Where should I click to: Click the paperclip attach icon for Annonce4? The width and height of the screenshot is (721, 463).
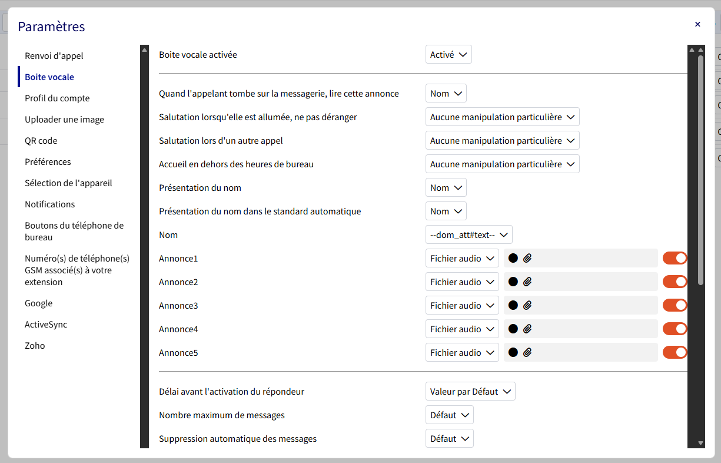point(527,329)
